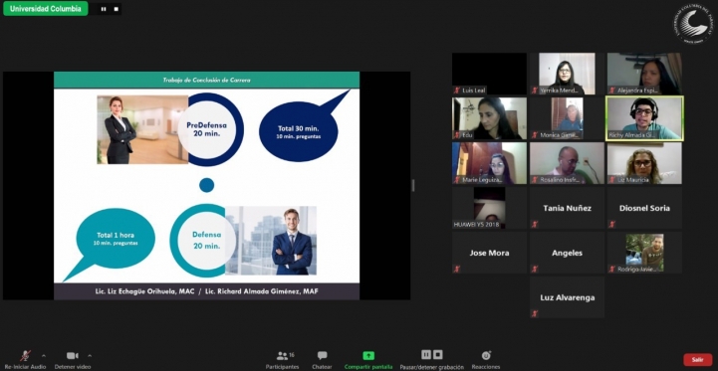Viewport: 718px width, 371px height.
Task: Stop the recording in bottom toolbar
Action: click(438, 354)
